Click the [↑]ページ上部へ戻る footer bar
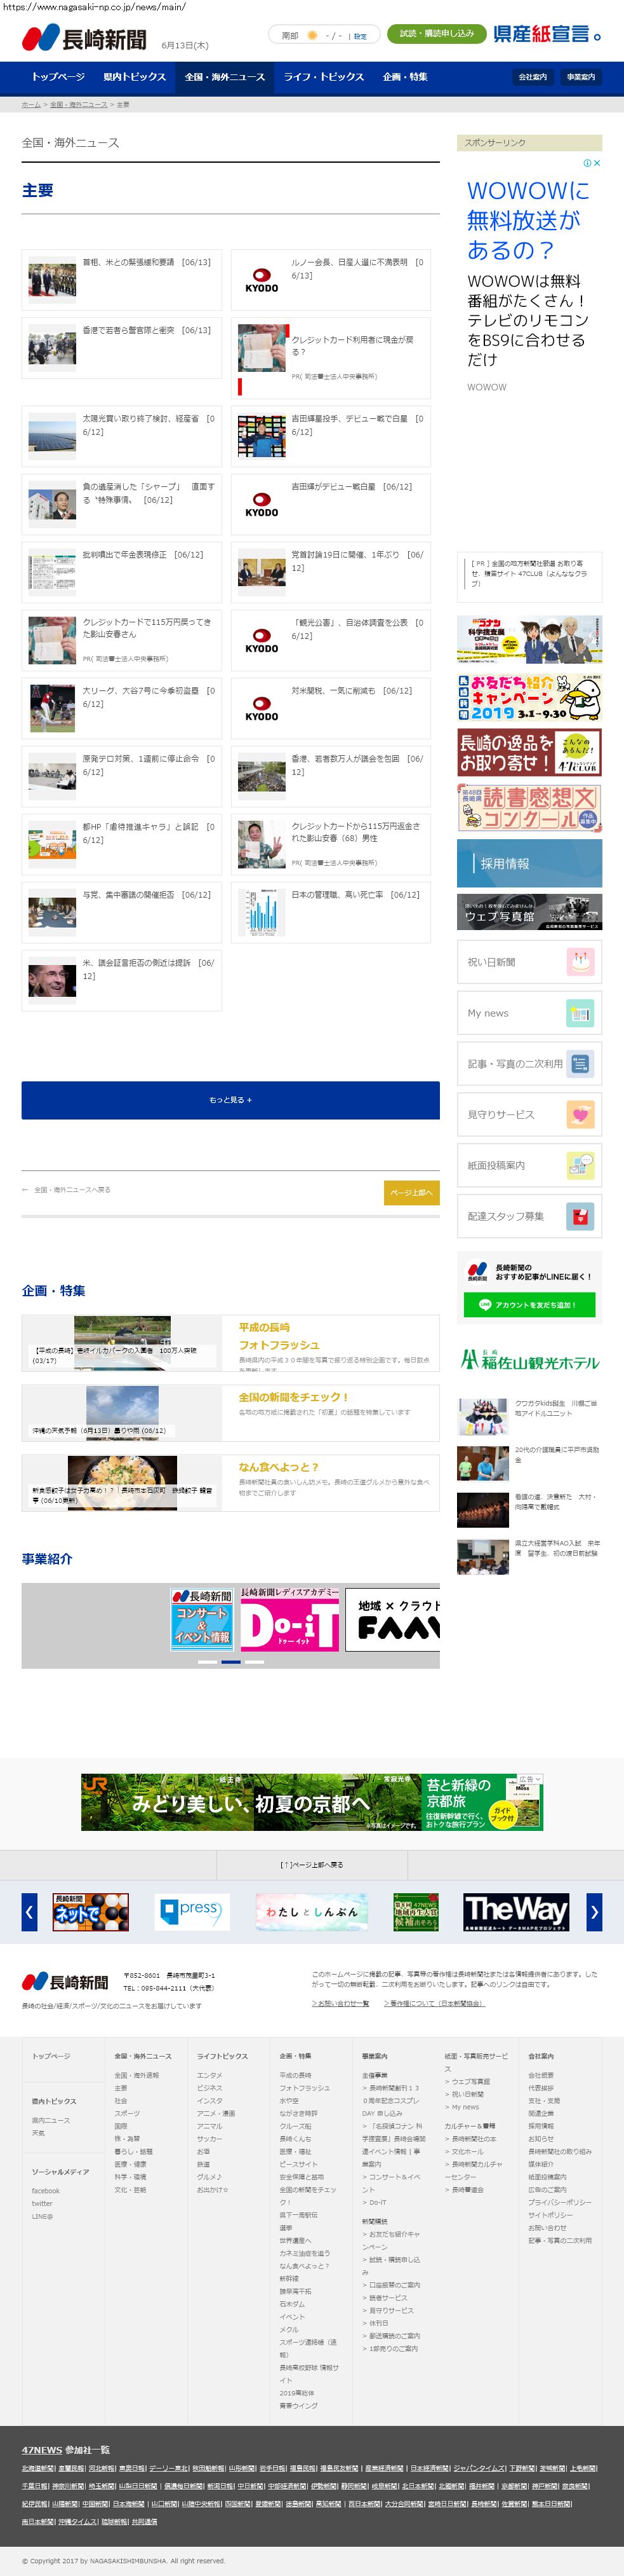 point(312,1864)
